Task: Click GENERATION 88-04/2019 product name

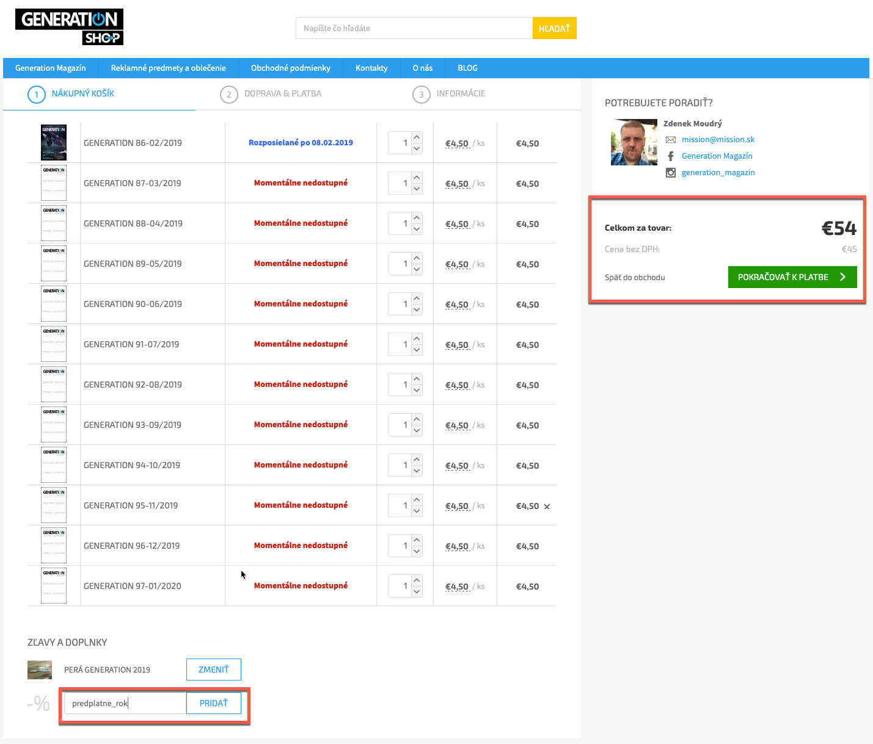Action: (x=133, y=223)
